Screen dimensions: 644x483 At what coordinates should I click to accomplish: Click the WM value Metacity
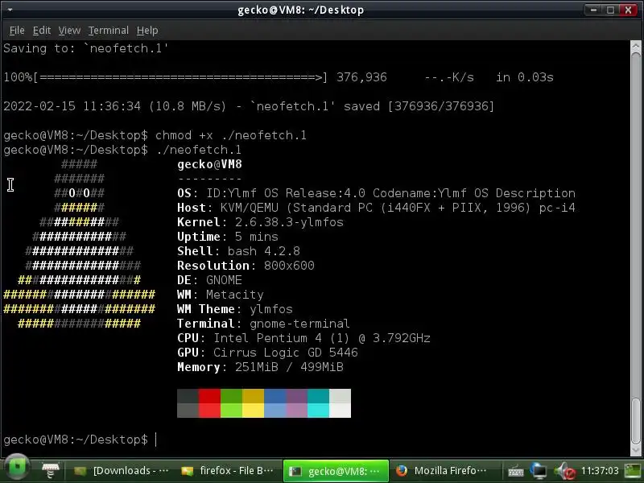pos(234,295)
